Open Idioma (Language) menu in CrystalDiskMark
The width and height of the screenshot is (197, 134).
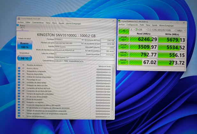(166, 26)
